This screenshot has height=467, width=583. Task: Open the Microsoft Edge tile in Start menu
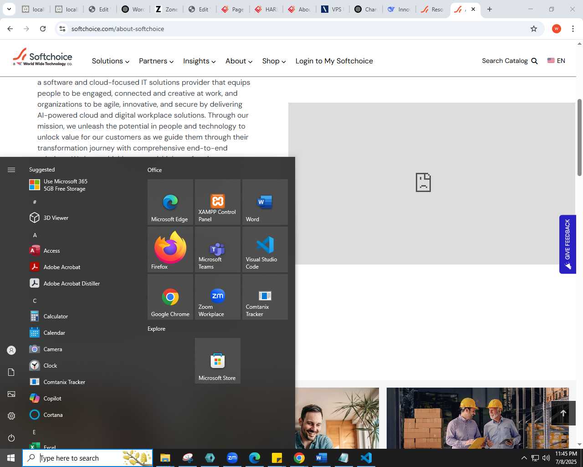[x=170, y=202]
